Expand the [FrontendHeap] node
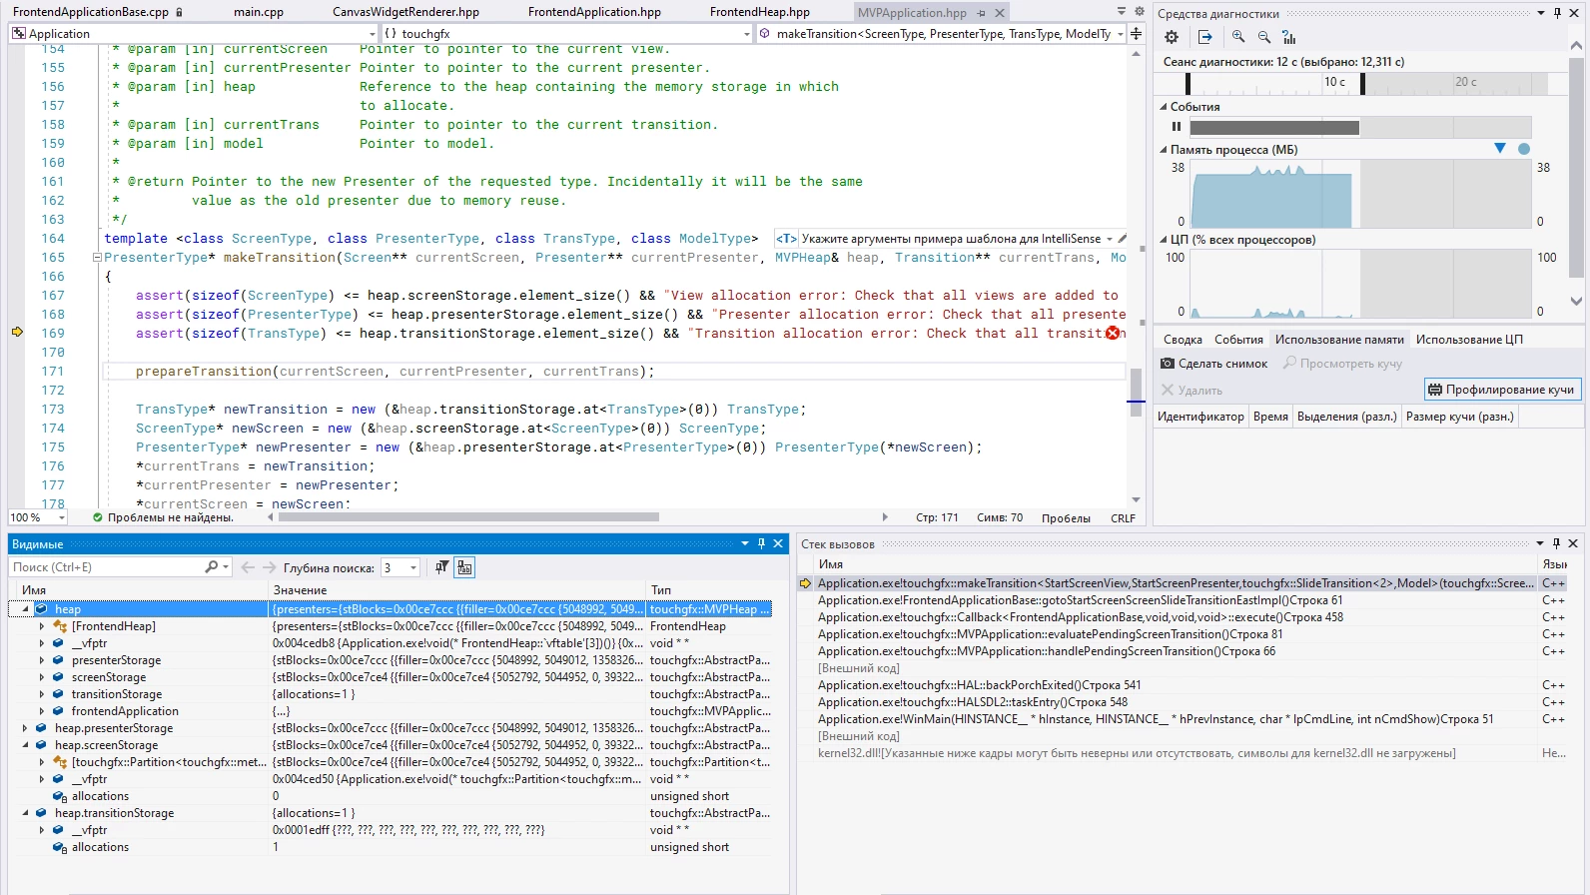The width and height of the screenshot is (1590, 895). [x=42, y=626]
